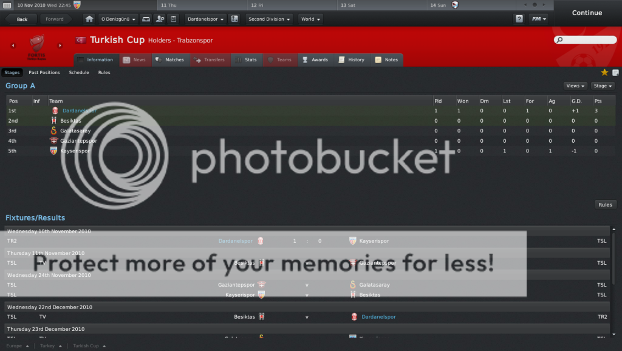Open Kayserispor in the 10th November result
Image resolution: width=622 pixels, height=351 pixels.
(374, 240)
